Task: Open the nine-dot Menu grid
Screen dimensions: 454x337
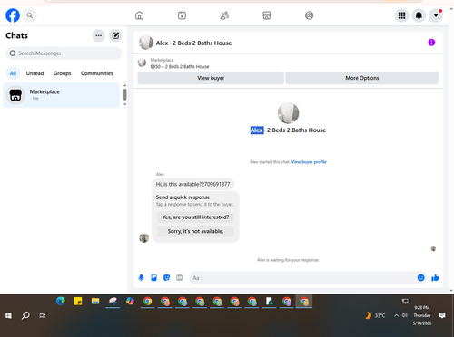Action: pos(401,15)
